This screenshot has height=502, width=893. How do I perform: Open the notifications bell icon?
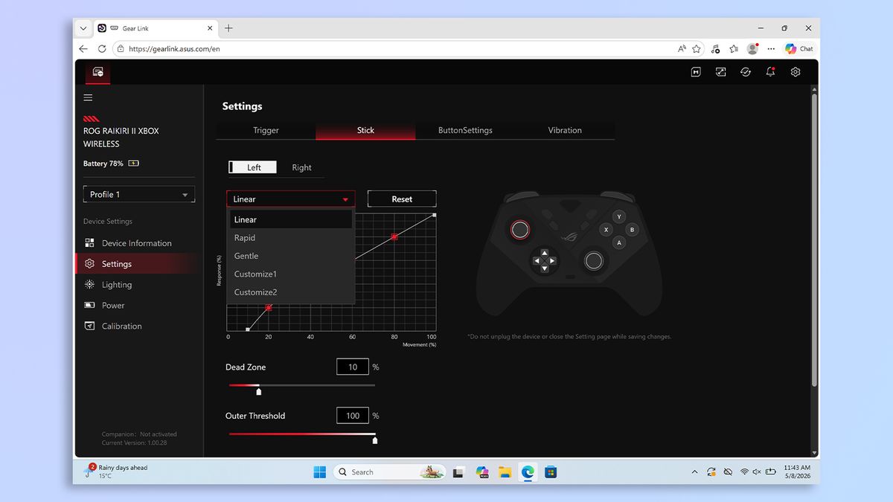[x=770, y=72]
